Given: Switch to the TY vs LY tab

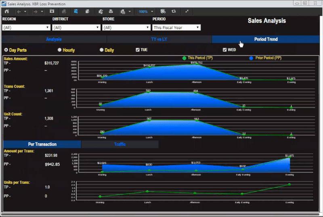Looking at the screenshot, I should [159, 39].
